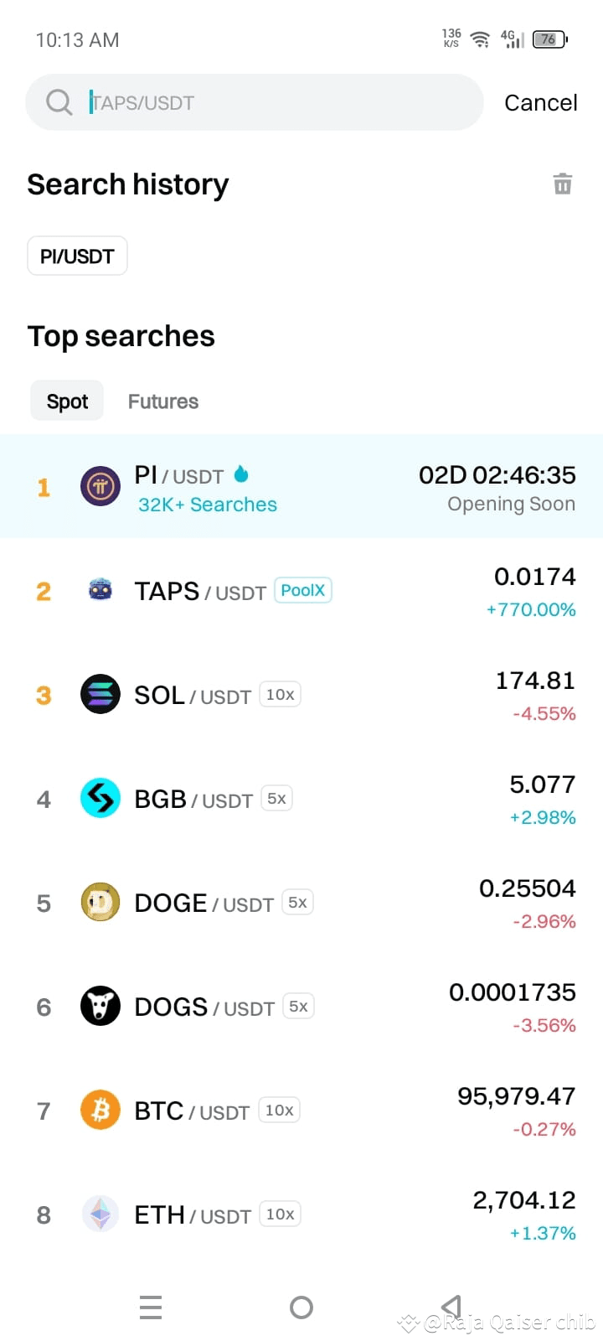
Task: Tap the 5x leverage badge on DOGE
Action: point(297,901)
